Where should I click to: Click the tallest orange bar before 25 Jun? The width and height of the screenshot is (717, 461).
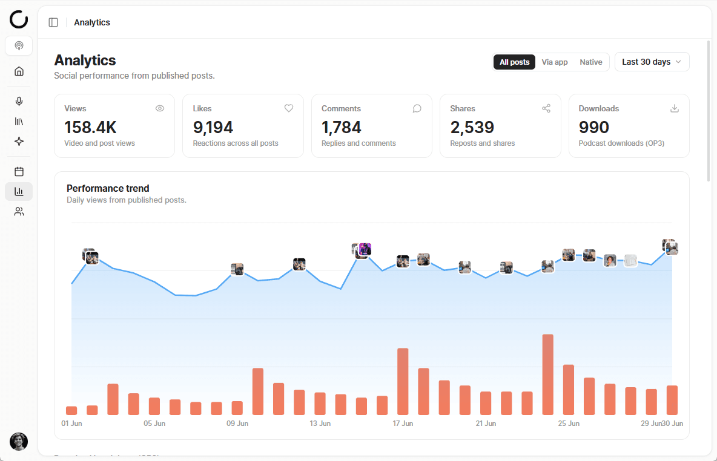click(548, 374)
